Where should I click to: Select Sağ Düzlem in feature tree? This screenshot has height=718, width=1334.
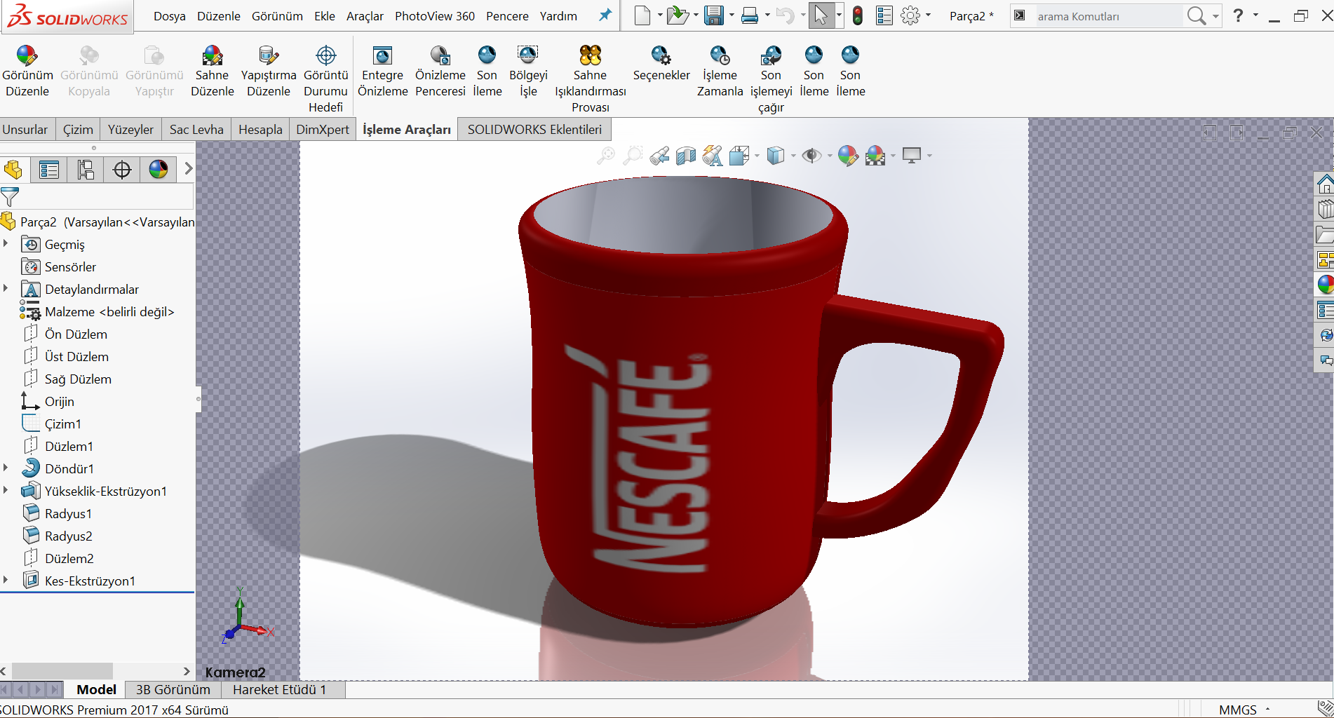(x=78, y=379)
